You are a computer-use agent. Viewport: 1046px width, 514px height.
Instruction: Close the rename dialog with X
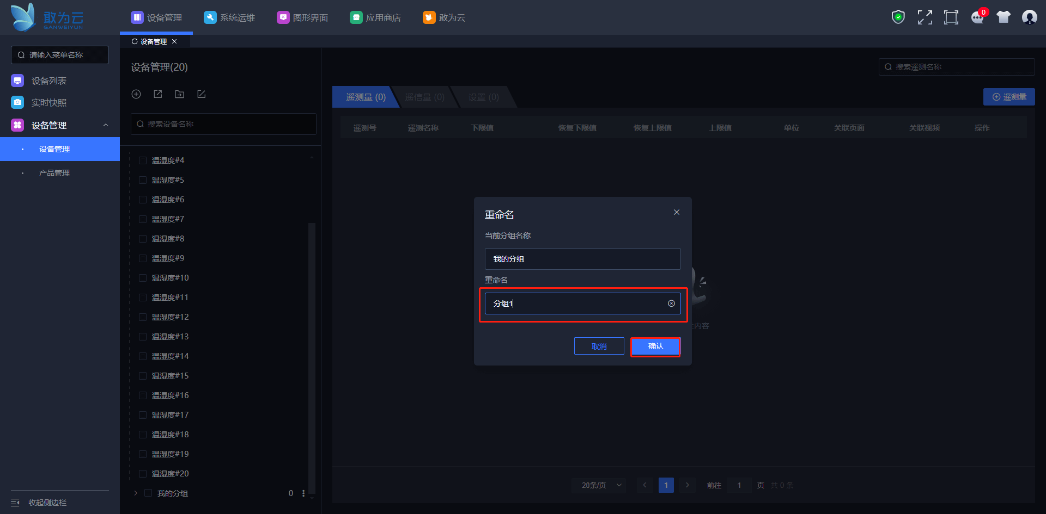point(677,212)
